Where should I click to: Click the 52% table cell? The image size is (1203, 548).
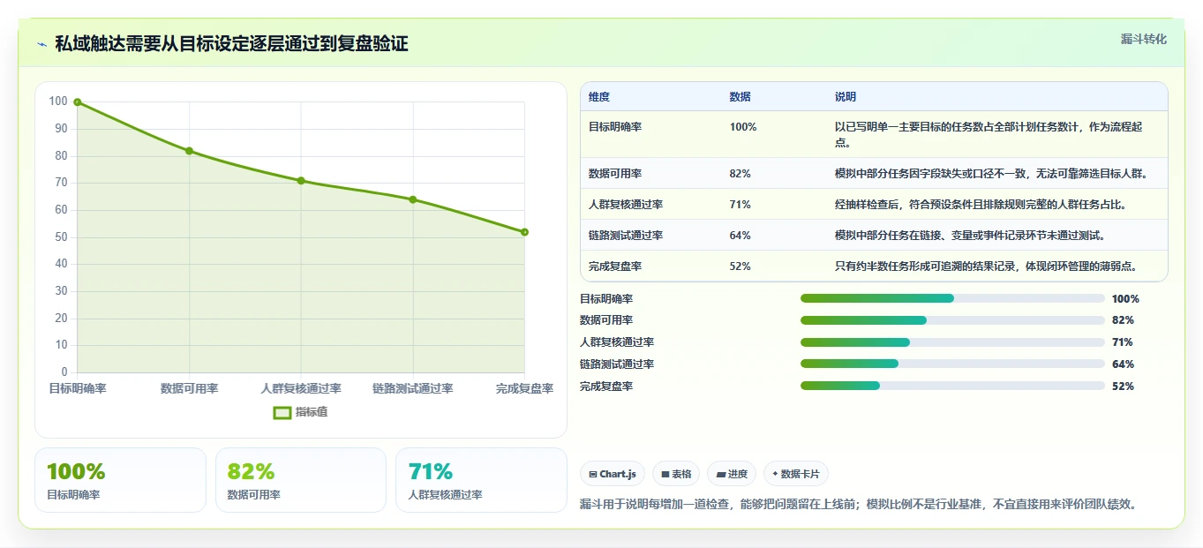(741, 266)
